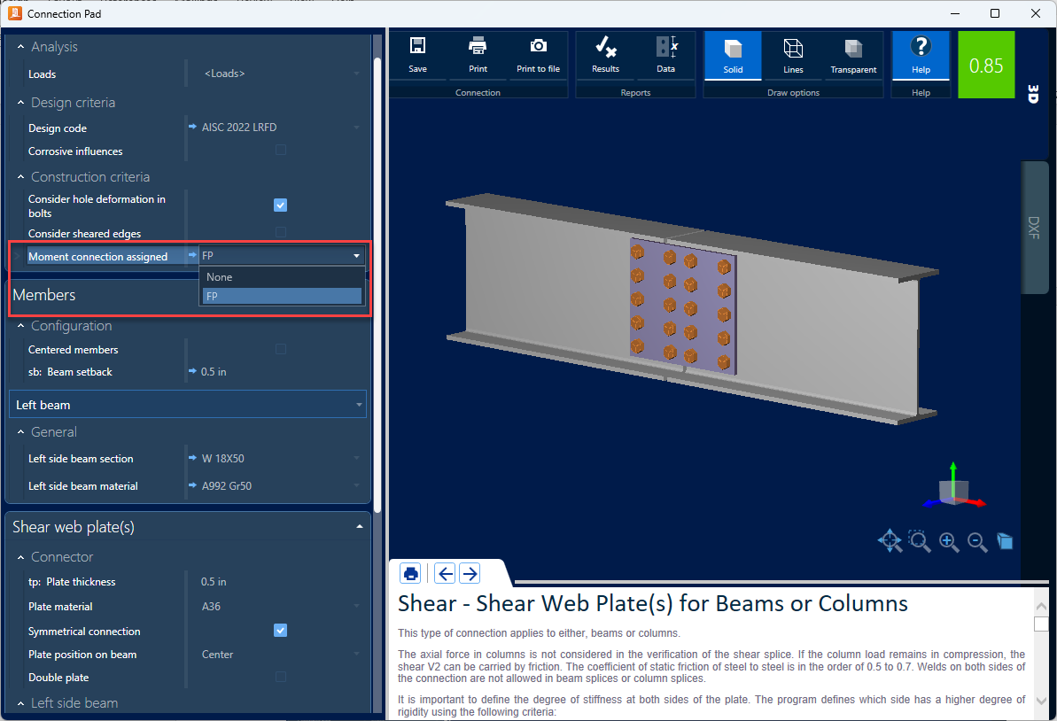This screenshot has height=721, width=1057.
Task: Switch drawing to Lines mode
Action: point(793,55)
